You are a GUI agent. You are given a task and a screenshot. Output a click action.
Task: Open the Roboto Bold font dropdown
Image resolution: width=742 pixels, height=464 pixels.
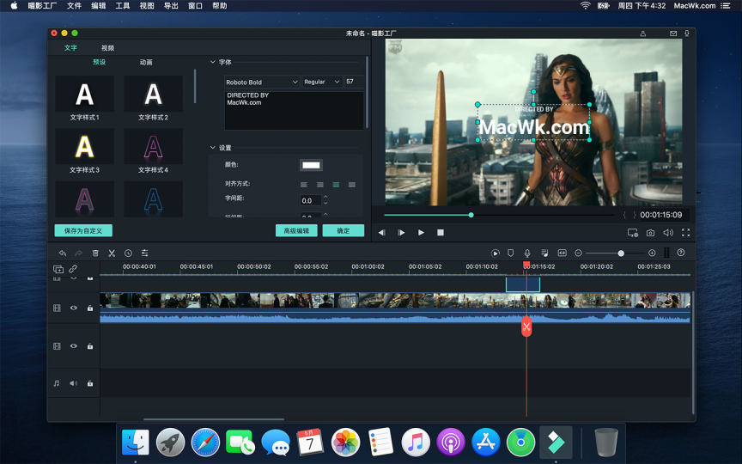point(262,82)
